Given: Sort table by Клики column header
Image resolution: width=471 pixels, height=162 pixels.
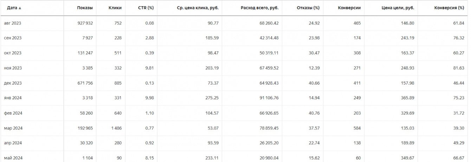Looking at the screenshot, I should (x=115, y=8).
